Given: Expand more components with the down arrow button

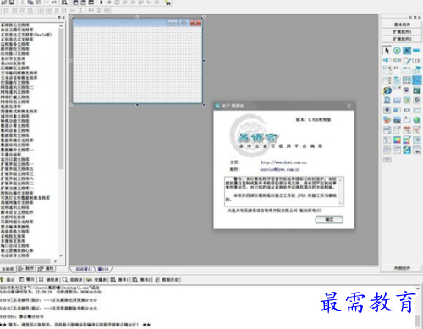Looking at the screenshot, I should (x=387, y=160).
